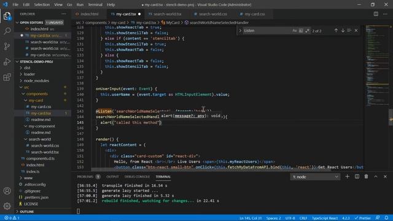This screenshot has height=221, width=393.
Task: Maximize the terminal panel size
Action: 376,177
